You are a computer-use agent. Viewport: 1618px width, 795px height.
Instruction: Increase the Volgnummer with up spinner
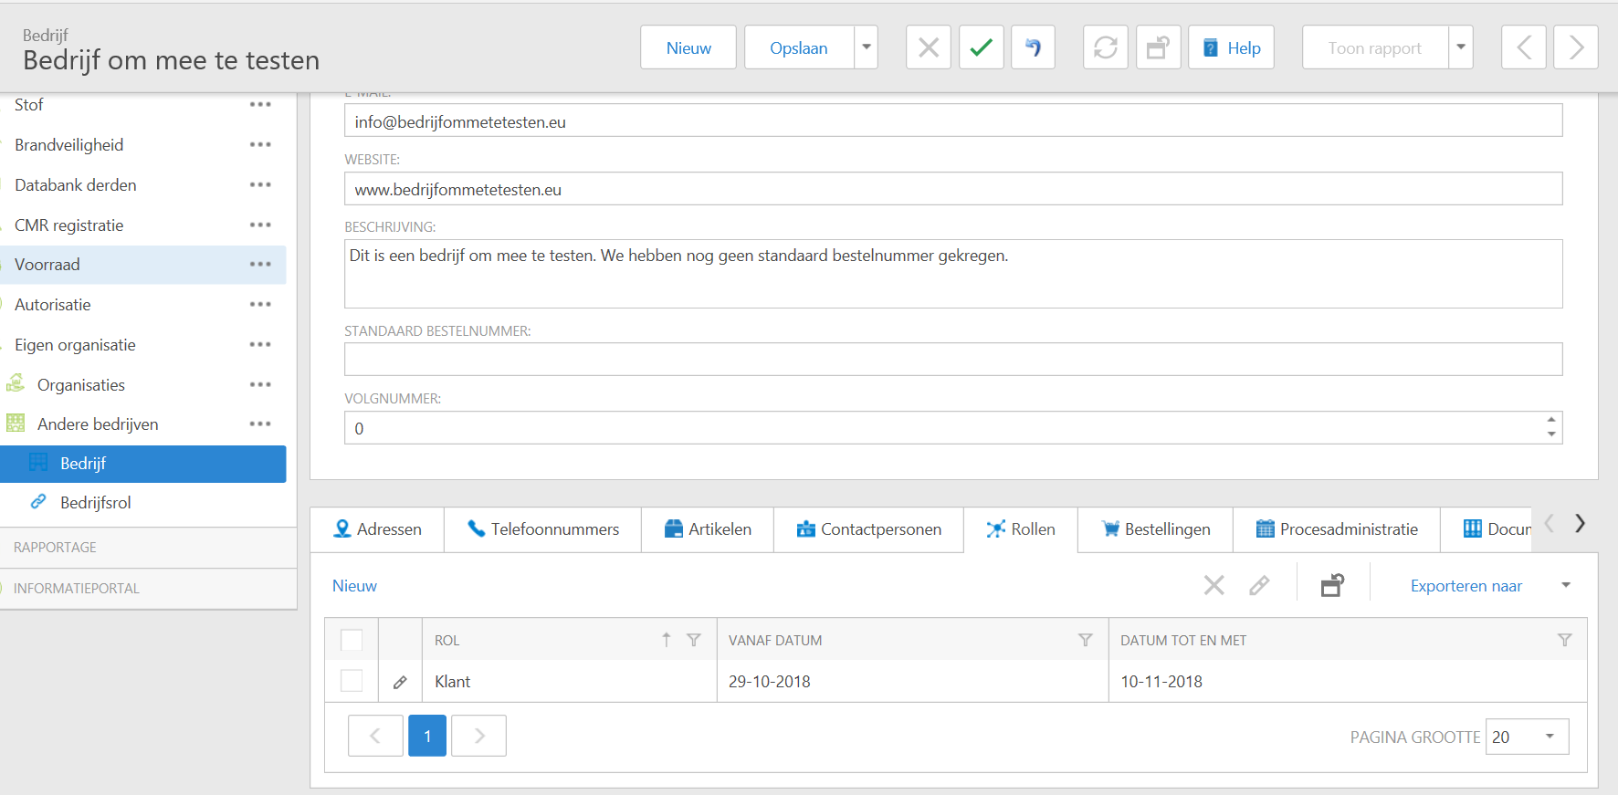click(1551, 421)
